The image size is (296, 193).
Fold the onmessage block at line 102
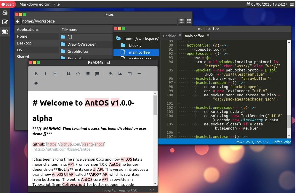coord(175,107)
